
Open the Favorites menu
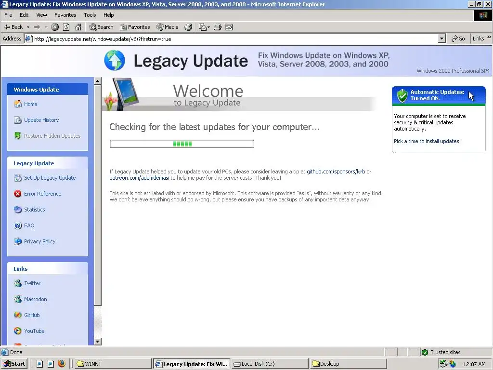click(x=65, y=15)
